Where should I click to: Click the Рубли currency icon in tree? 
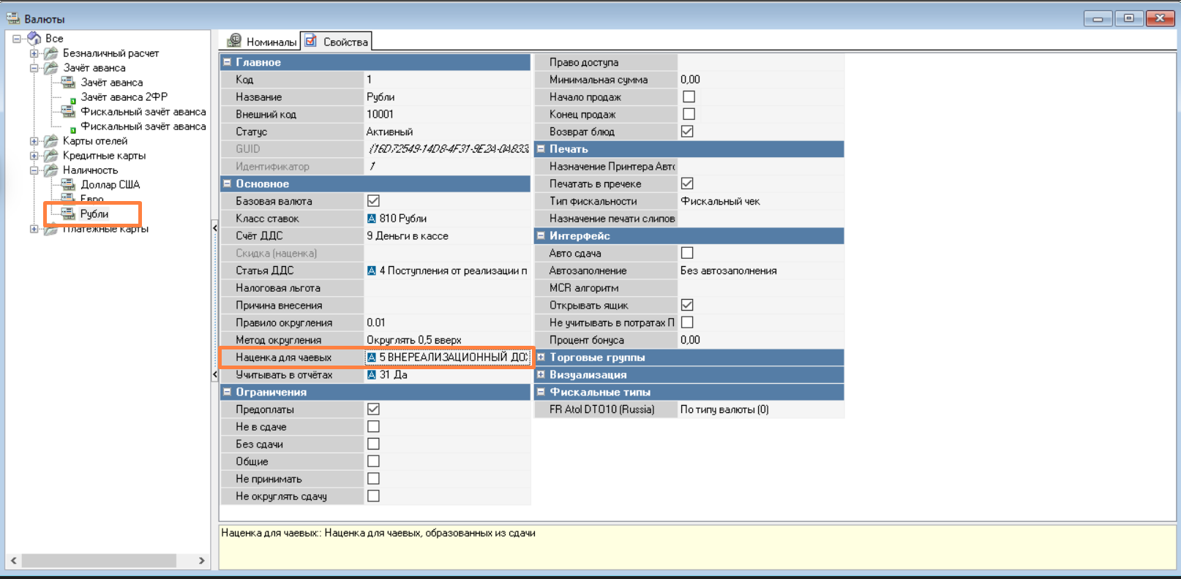coord(68,213)
